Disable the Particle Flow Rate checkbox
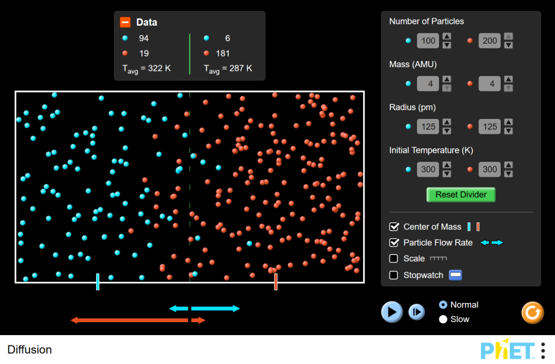This screenshot has width=555, height=364. tap(394, 243)
